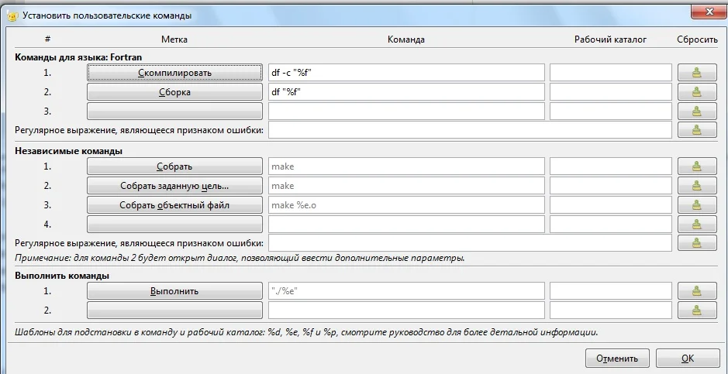Focus the working directory field in Fortran row 3

click(x=610, y=112)
